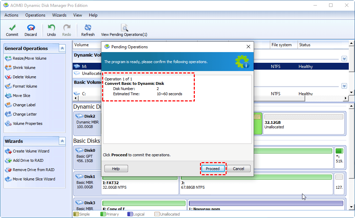Screen dimensions: 355x218
Task: Click the Proceed button
Action: 213,169
